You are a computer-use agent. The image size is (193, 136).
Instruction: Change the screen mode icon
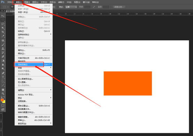[x=3, y=110]
